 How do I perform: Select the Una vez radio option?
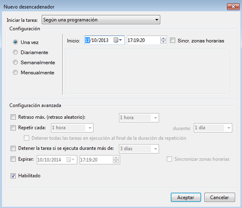15,42
